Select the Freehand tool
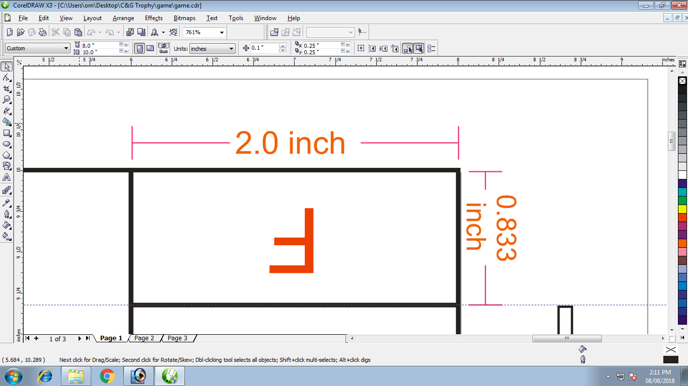The image size is (688, 386). coord(7,111)
